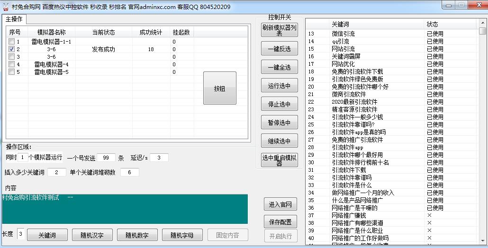Click the 长度 length input field
488x248 pixels.
[x=20, y=234]
